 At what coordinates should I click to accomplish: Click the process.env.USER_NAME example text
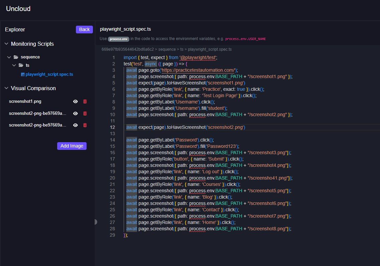point(245,39)
